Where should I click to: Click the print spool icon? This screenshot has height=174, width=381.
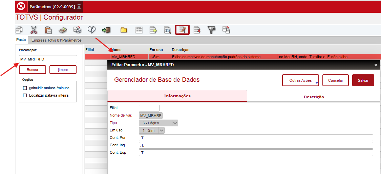(77, 30)
